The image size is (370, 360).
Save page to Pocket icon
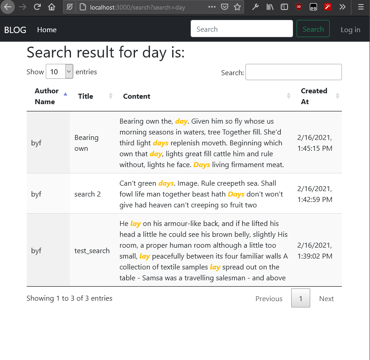click(x=225, y=7)
